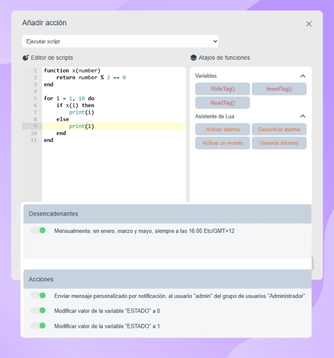This screenshot has width=334, height=358.
Task: Insert the WriteTag() function
Action: [223, 89]
